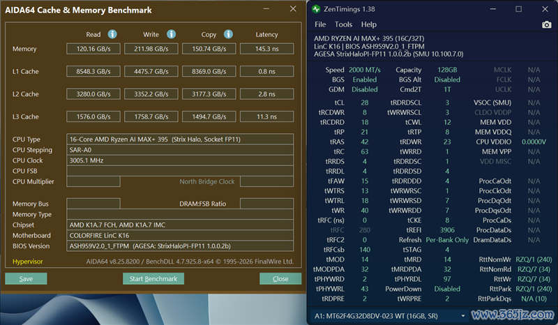Screen dimensions: 558x325
Task: Click the yellow Hypervisor label
Action: [28, 262]
